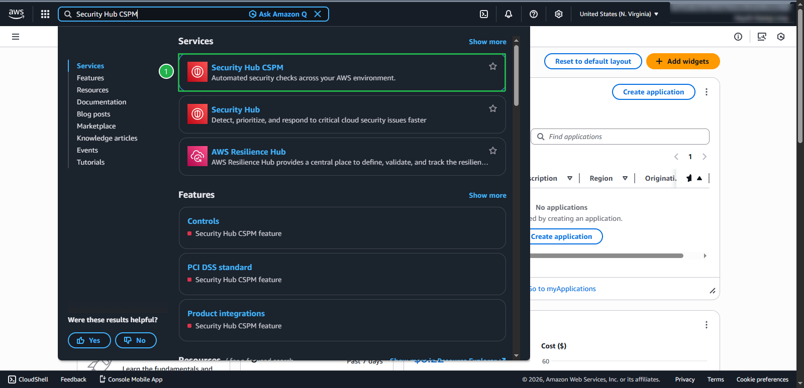Open the notifications bell
The image size is (804, 388).
coord(509,14)
